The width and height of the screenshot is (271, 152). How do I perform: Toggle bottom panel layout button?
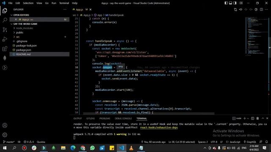pyautogui.click(x=230, y=3)
